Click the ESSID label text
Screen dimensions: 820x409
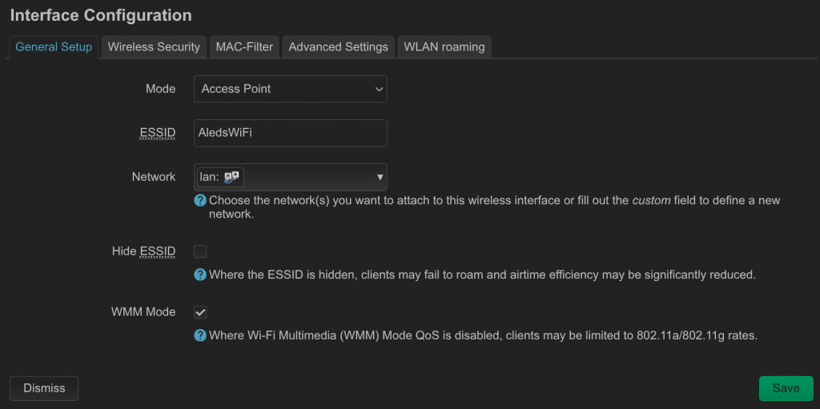point(158,133)
